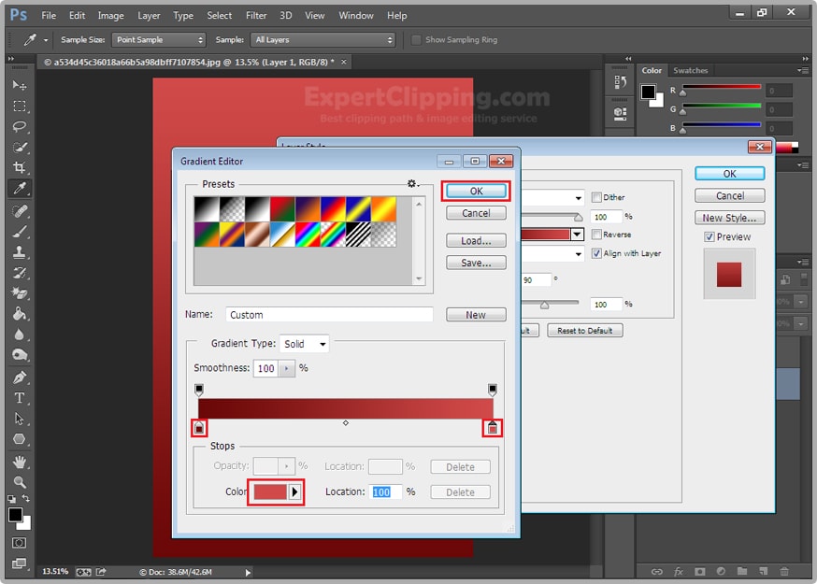This screenshot has height=584, width=817.
Task: Select the Hand tool
Action: pos(19,462)
